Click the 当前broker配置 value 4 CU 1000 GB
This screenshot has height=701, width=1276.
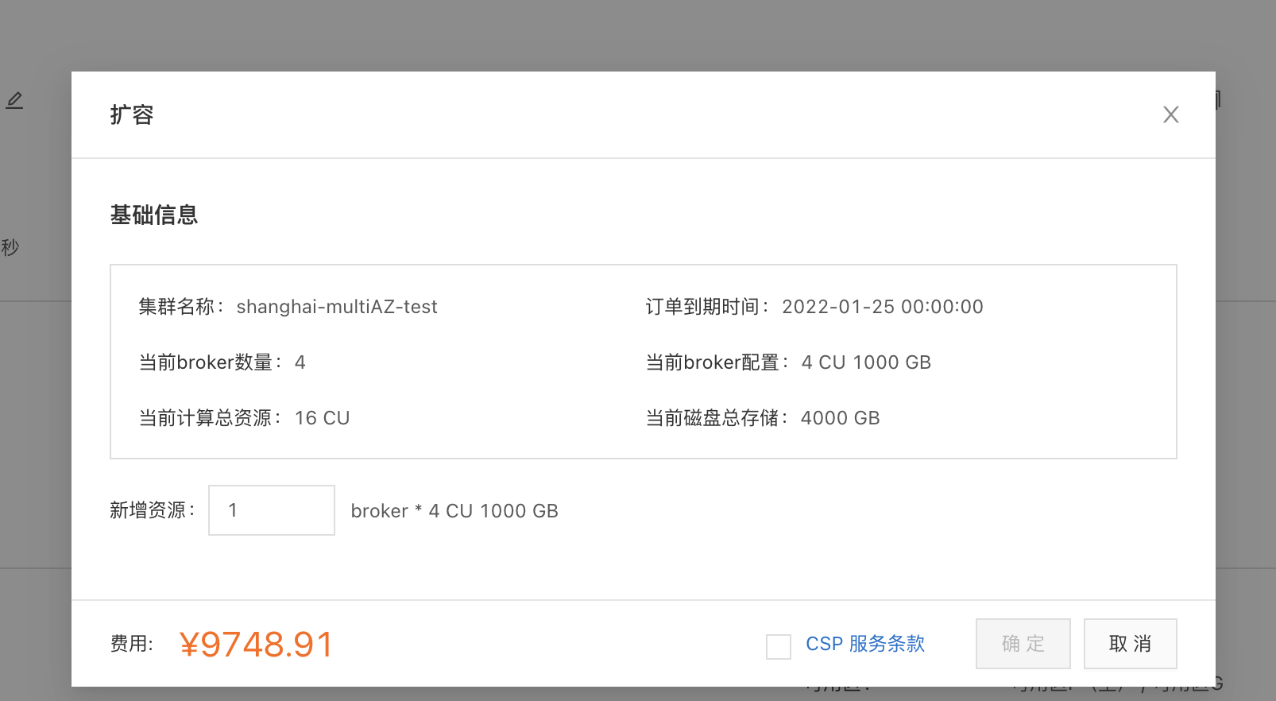(866, 362)
